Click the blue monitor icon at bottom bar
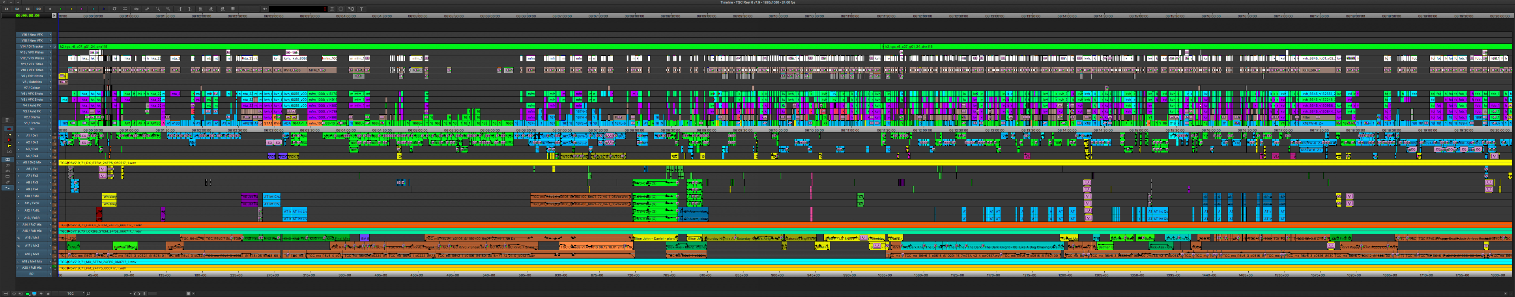 [x=34, y=293]
